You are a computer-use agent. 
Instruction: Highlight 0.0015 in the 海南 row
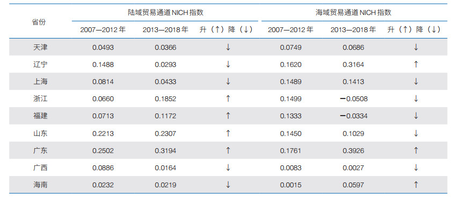click(290, 185)
